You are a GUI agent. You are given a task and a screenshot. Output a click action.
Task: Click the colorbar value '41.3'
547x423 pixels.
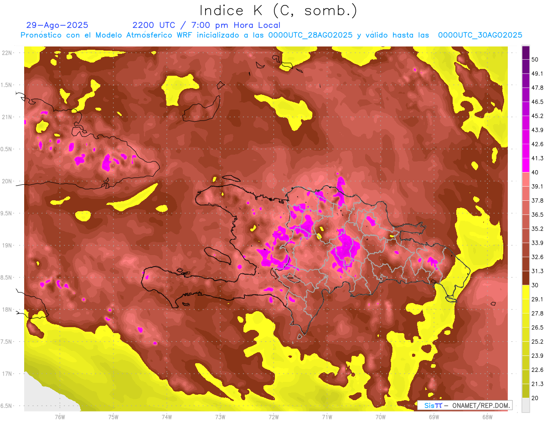pyautogui.click(x=537, y=158)
